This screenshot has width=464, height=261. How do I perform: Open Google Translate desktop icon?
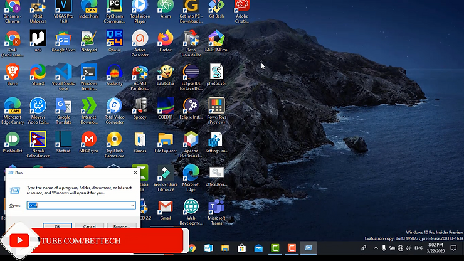pos(63,111)
